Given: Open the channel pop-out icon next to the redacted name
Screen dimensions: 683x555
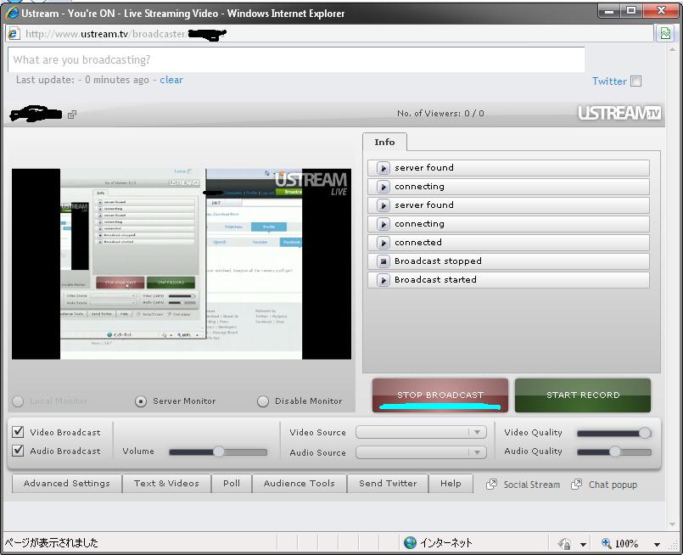Looking at the screenshot, I should [72, 115].
